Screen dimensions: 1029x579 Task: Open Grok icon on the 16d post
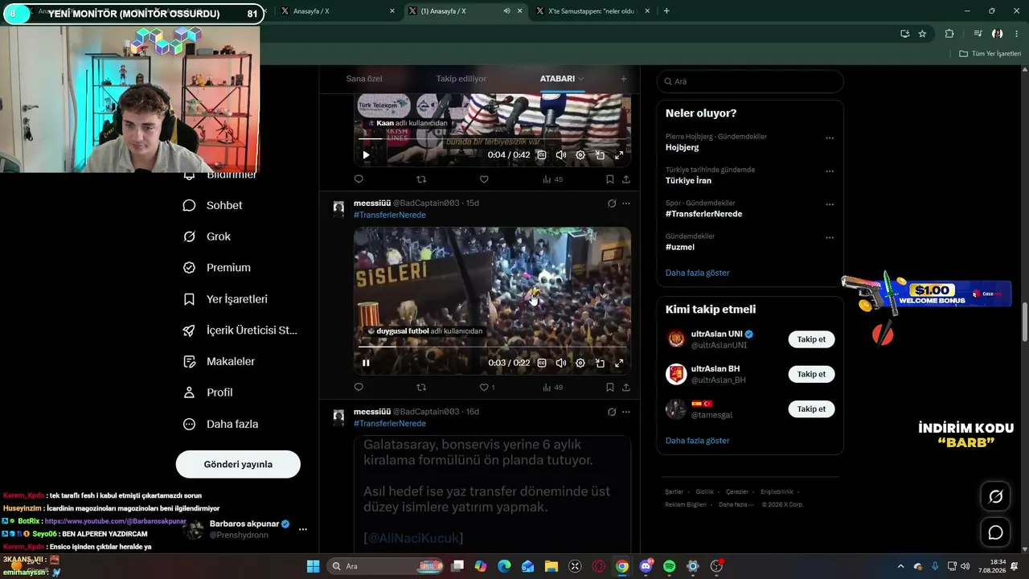point(612,412)
